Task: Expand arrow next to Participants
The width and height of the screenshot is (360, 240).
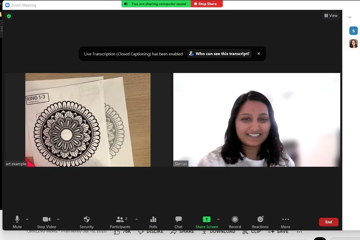Action: click(x=137, y=219)
